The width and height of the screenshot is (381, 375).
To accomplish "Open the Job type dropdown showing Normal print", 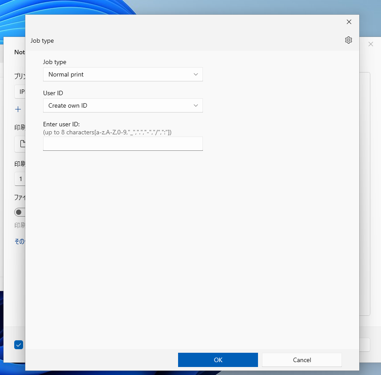I will point(123,74).
